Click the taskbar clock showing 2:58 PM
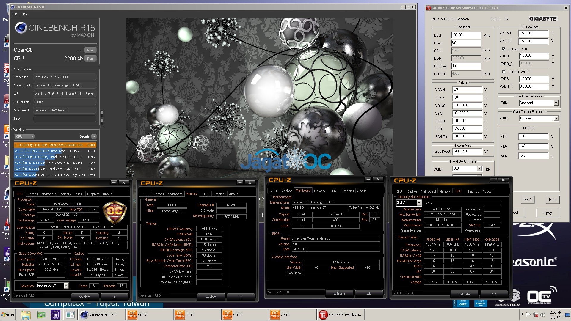The width and height of the screenshot is (571, 321). point(556,315)
